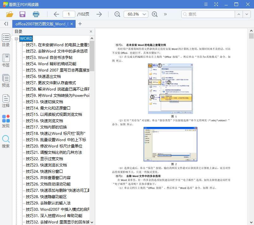Save the document with the save icon
The height and width of the screenshot is (225, 254).
(x=22, y=14)
